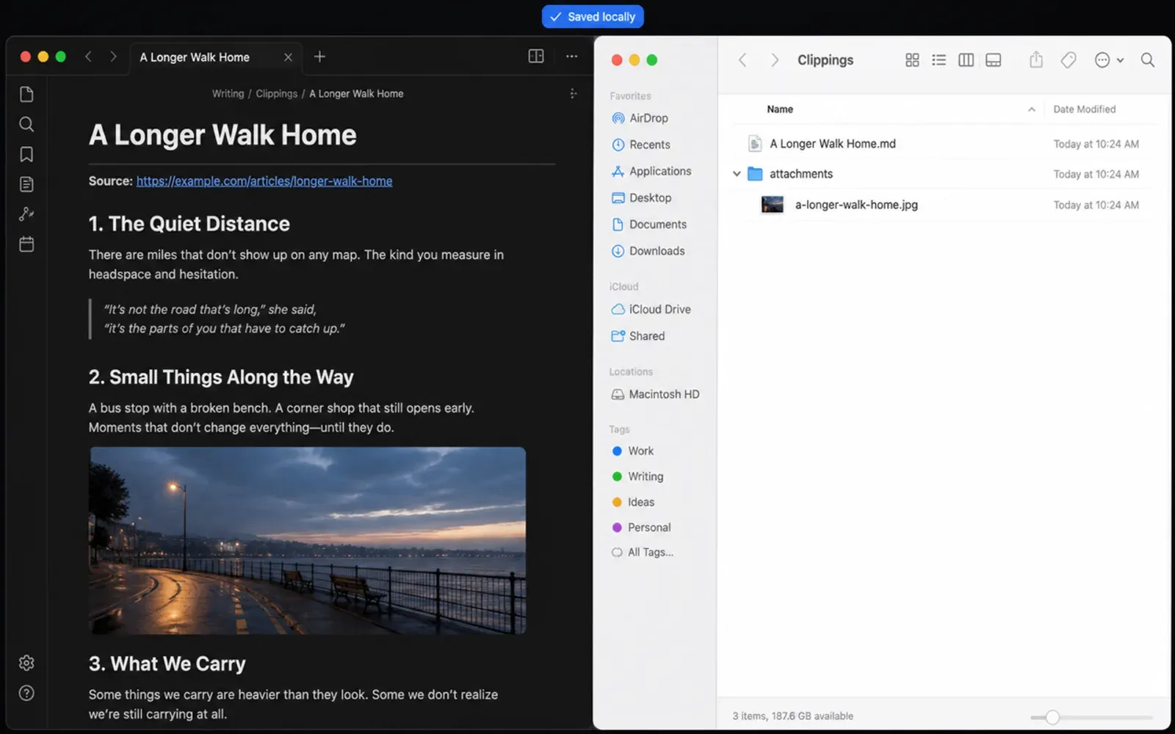This screenshot has width=1175, height=734.
Task: Open Obsidian settings gear
Action: point(26,663)
